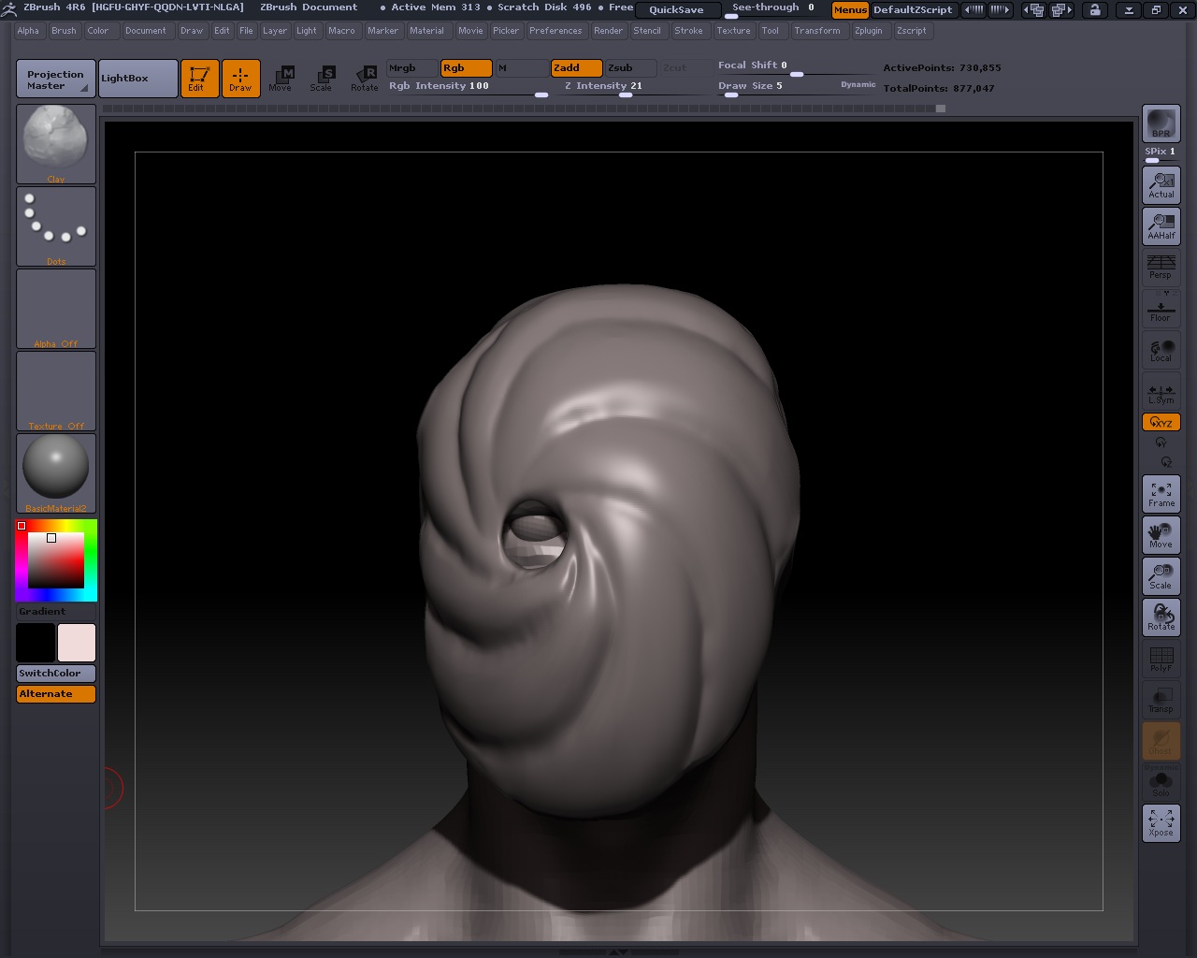
Task: Open the LightBox browser
Action: (x=137, y=79)
